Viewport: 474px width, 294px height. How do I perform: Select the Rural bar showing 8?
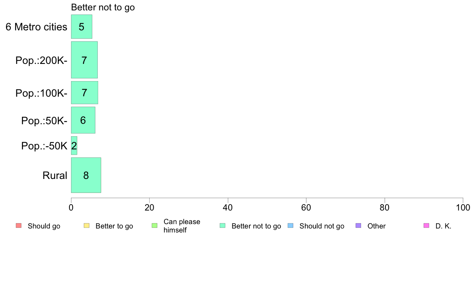[86, 175]
